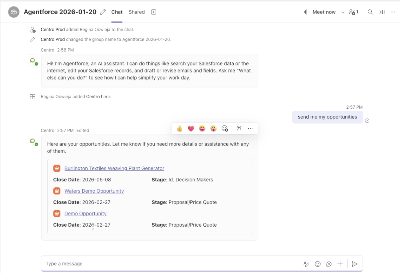This screenshot has height=273, width=400.
Task: Click the 2:57 PM timestamp on sent message
Action: [x=354, y=107]
